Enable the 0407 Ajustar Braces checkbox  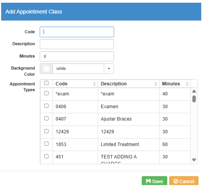click(46, 119)
